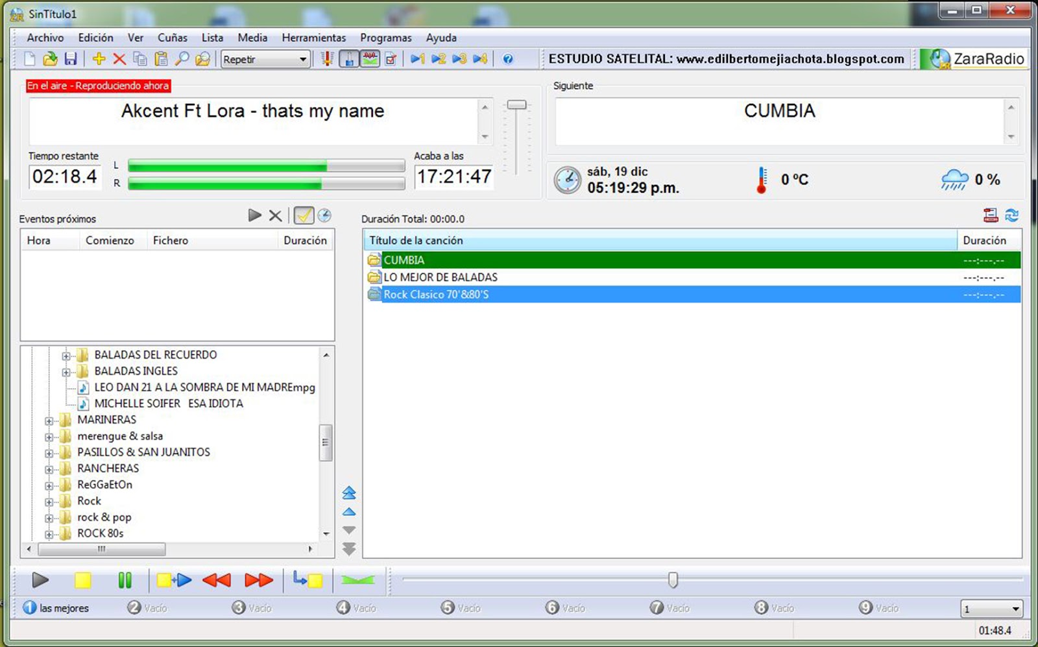Toggle the VU meter display button
The image size is (1038, 647).
click(348, 58)
